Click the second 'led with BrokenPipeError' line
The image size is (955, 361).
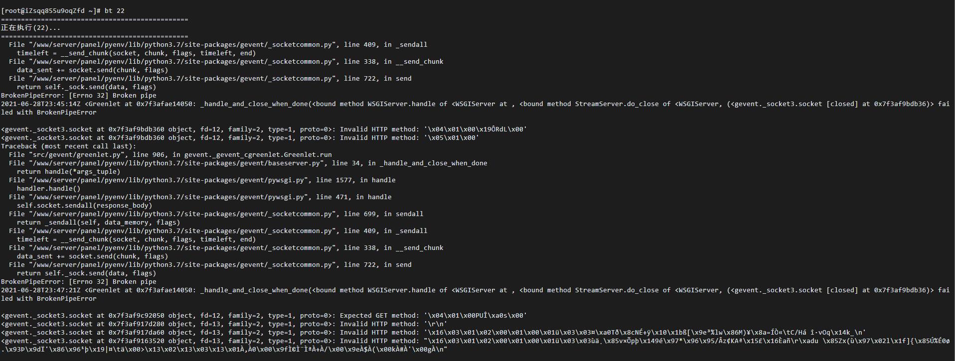(x=49, y=298)
